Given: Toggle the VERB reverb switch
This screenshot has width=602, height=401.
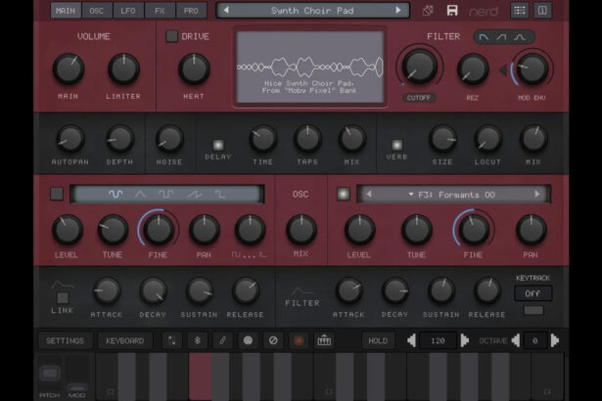Looking at the screenshot, I should coord(396,145).
